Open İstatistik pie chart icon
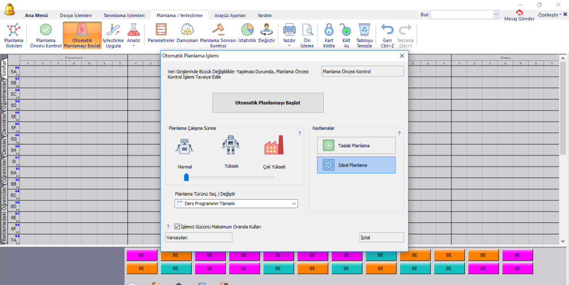 247,34
